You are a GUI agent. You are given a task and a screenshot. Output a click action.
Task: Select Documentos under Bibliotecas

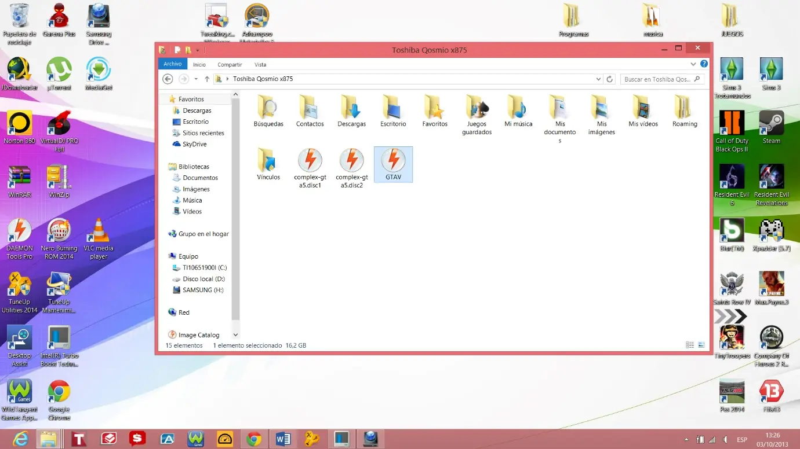coord(200,178)
